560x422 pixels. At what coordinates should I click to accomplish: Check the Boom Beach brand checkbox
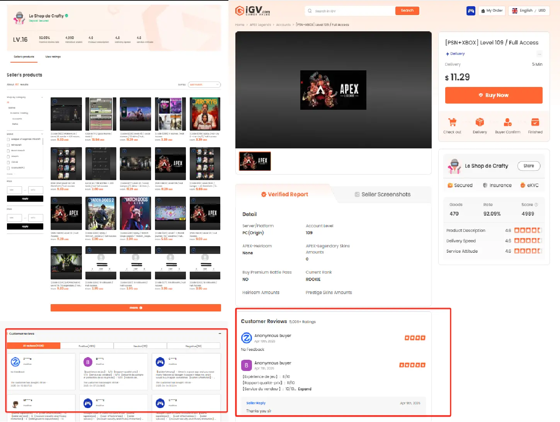pos(8,151)
